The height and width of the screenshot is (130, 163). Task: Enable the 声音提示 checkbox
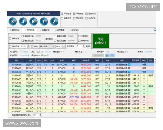62,18
